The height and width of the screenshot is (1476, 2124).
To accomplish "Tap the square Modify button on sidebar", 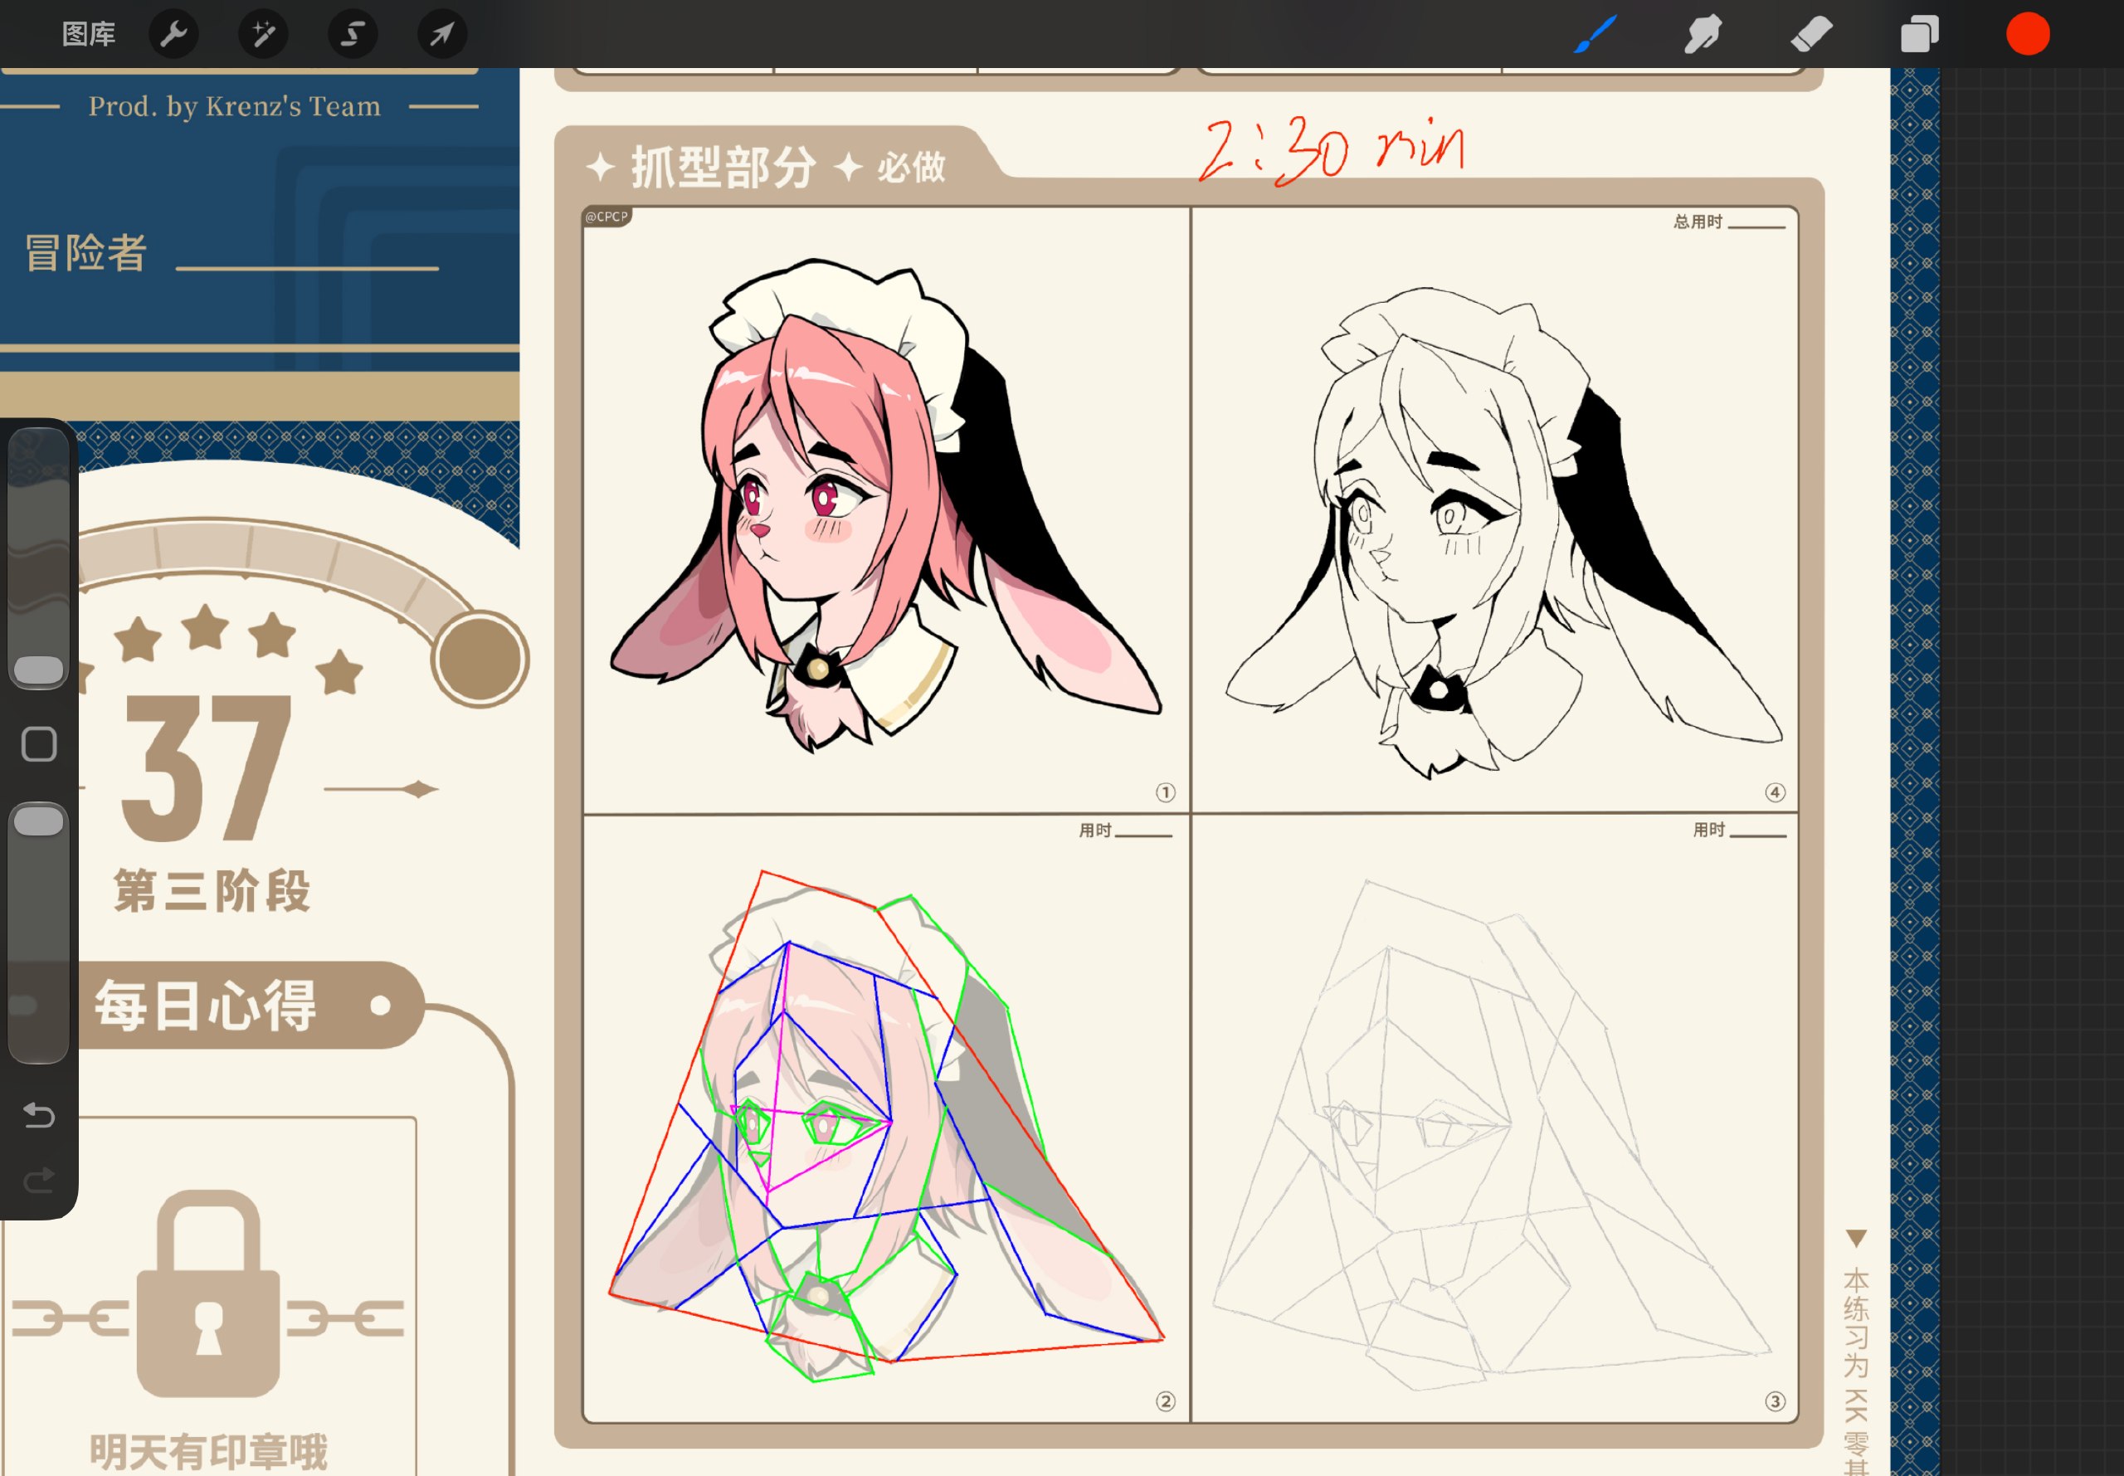I will [x=39, y=744].
